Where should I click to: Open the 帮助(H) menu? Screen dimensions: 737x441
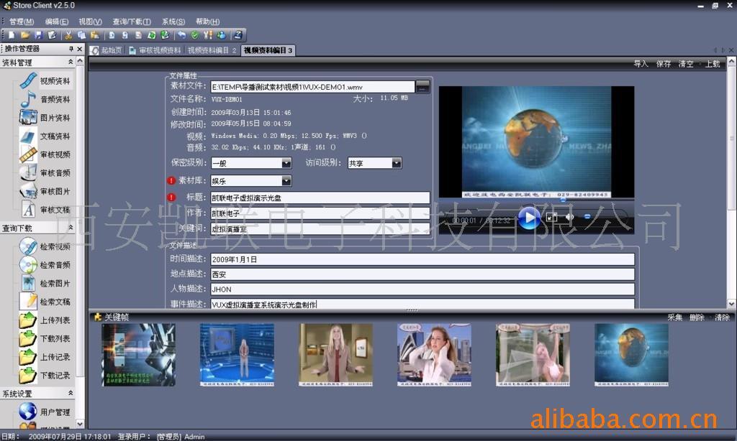(208, 22)
